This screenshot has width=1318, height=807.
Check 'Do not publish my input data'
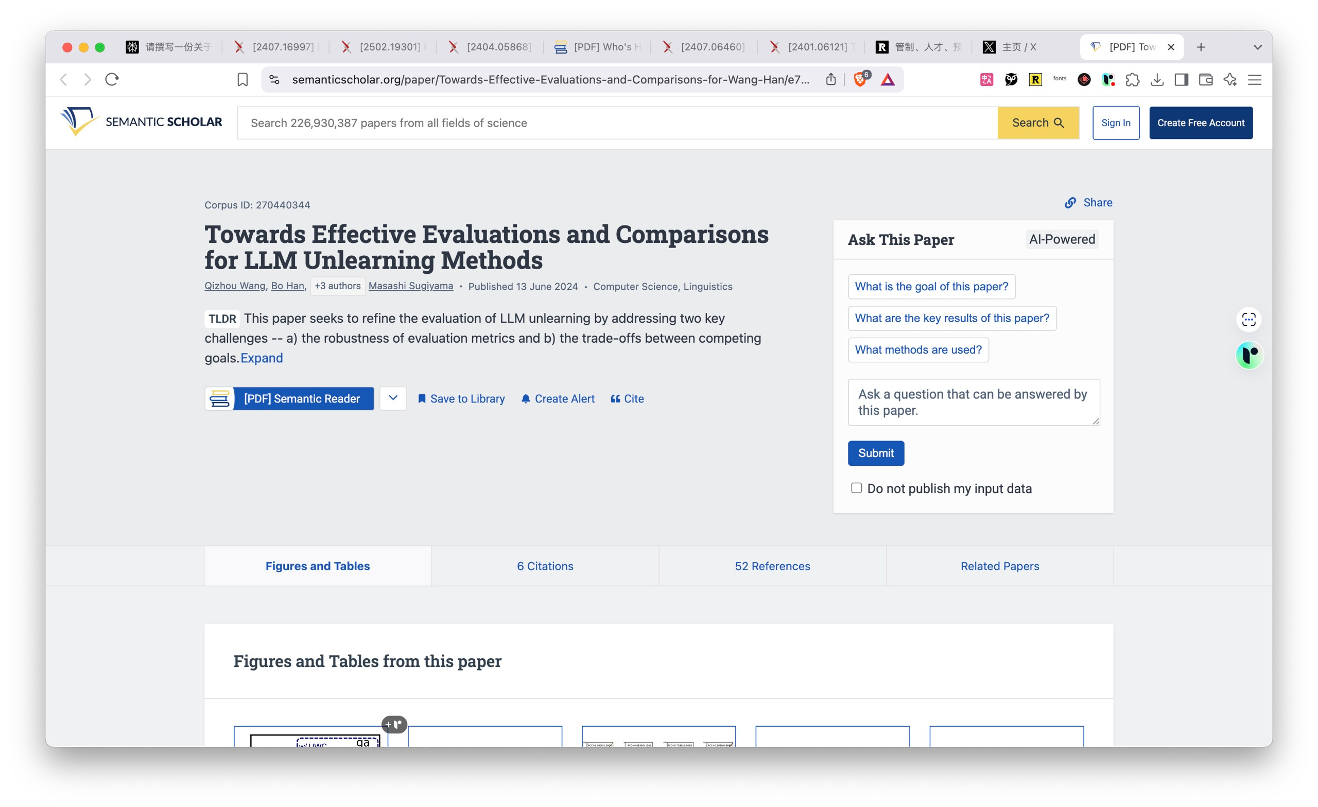point(856,488)
